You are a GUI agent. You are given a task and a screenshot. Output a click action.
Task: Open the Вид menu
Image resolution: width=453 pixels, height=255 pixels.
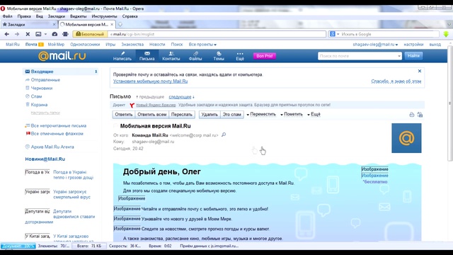click(x=40, y=16)
